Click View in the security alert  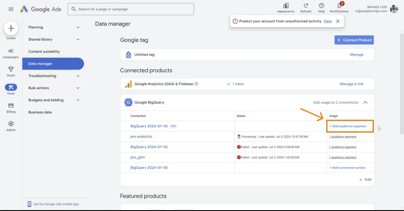tap(327, 21)
